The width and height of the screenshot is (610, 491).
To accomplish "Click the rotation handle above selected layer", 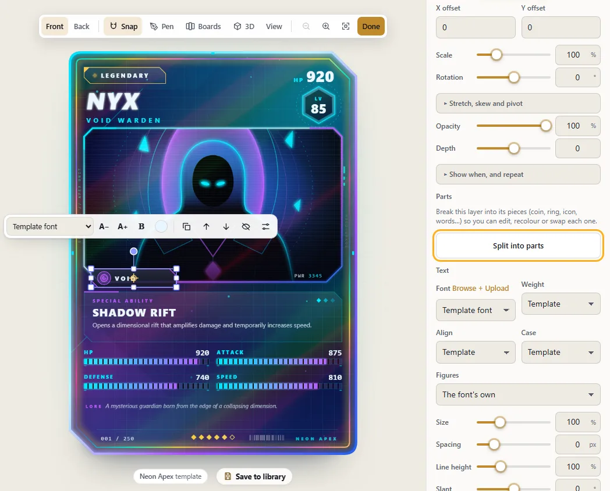I will [133, 251].
